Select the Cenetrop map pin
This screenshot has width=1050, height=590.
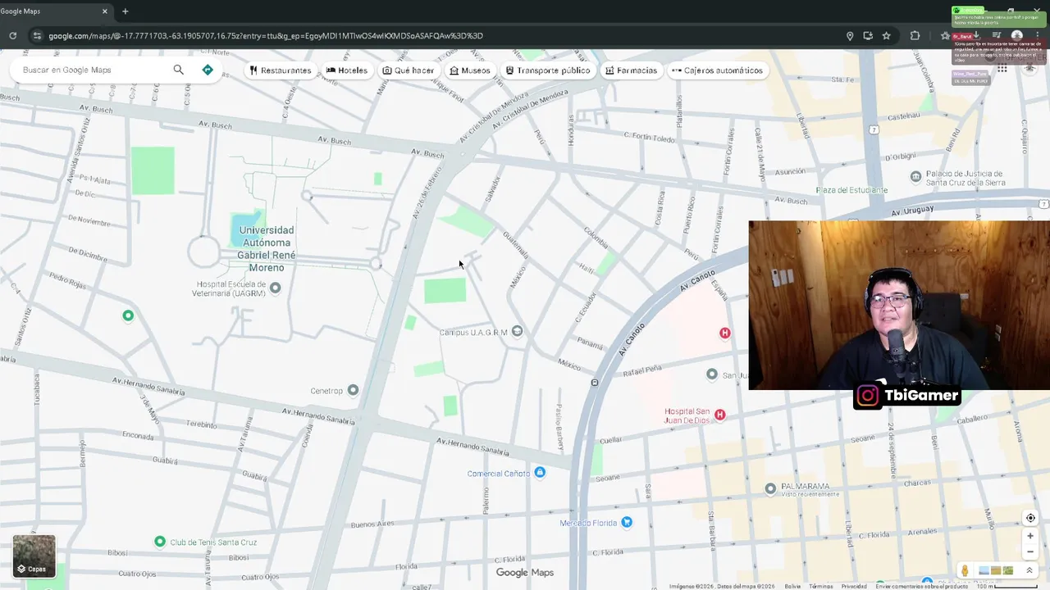(353, 390)
